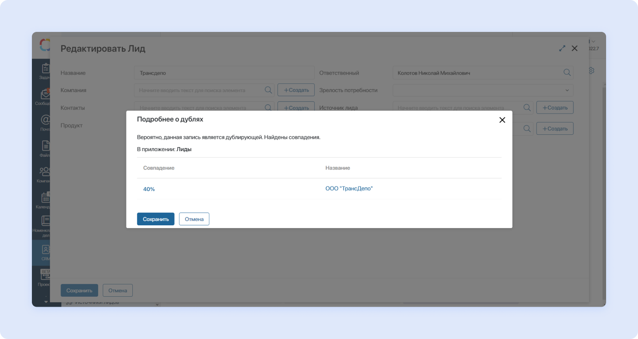Open the Messages icon in the sidebar
Image resolution: width=638 pixels, height=339 pixels.
(x=45, y=97)
